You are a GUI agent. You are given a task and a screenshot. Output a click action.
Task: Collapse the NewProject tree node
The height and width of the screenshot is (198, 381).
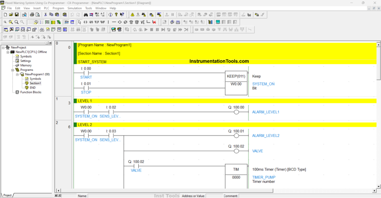coord(4,47)
